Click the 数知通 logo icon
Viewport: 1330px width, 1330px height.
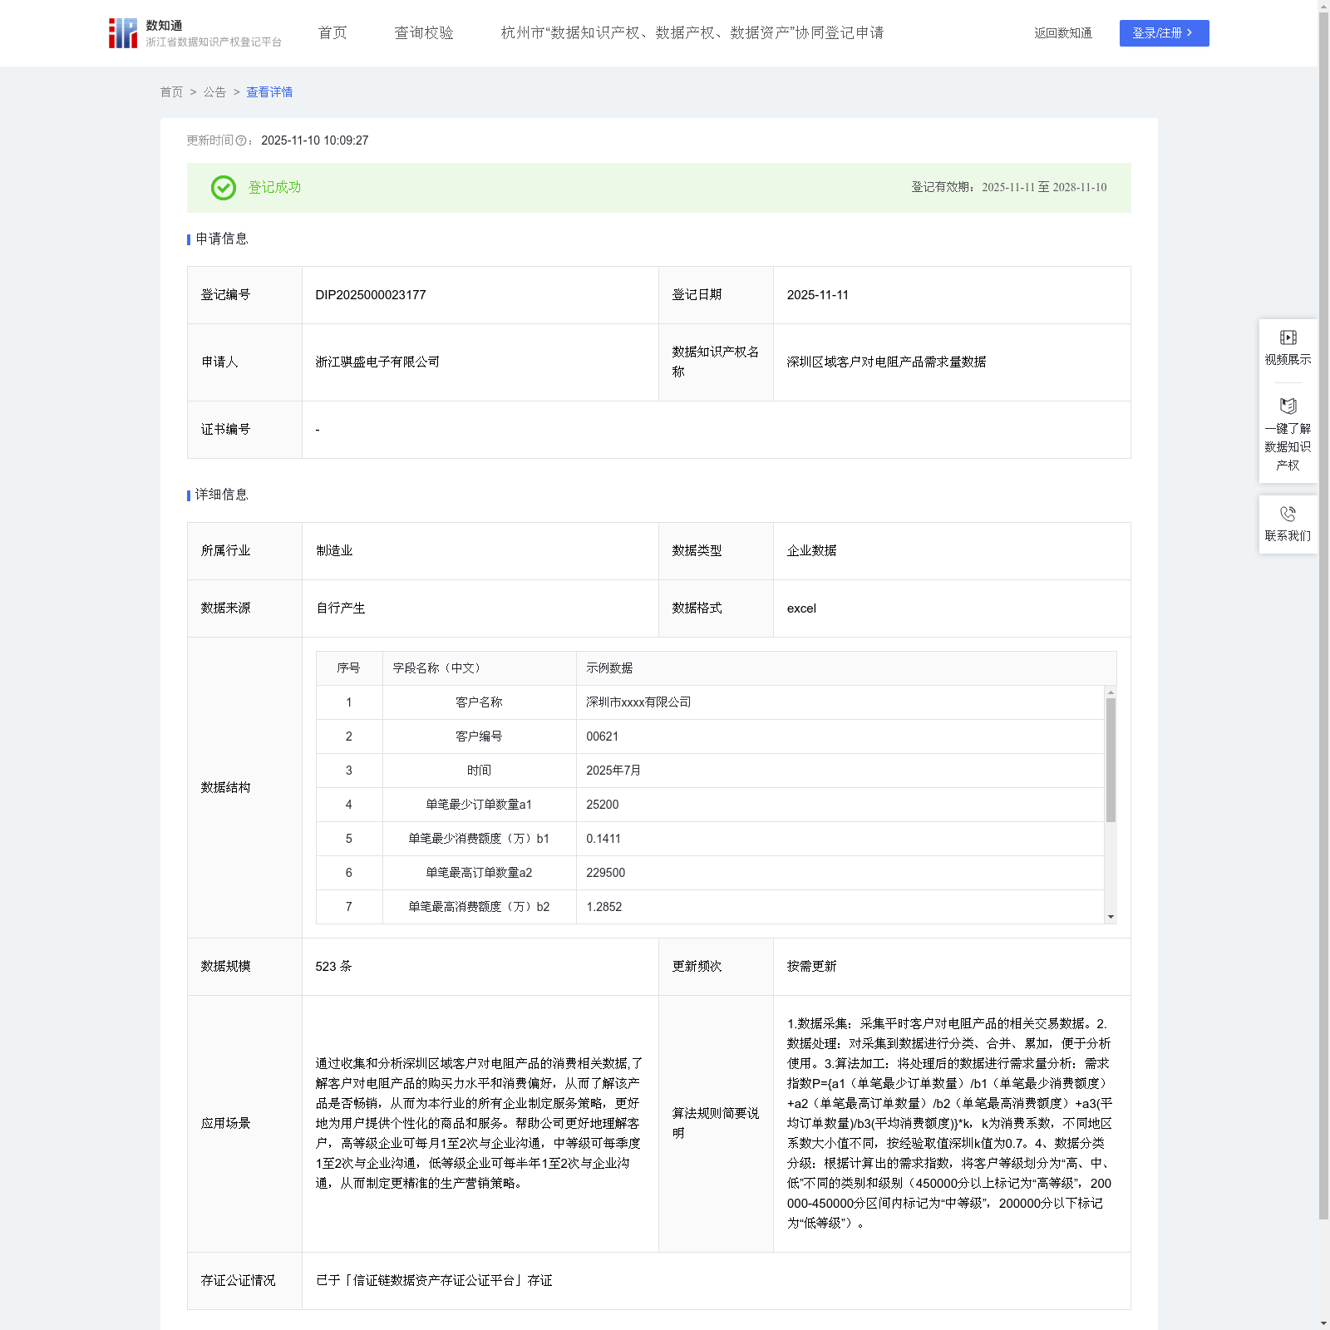(123, 33)
